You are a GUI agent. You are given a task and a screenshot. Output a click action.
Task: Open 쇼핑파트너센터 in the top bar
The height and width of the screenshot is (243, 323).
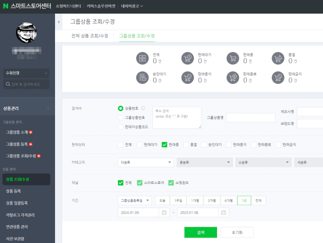(68, 6)
